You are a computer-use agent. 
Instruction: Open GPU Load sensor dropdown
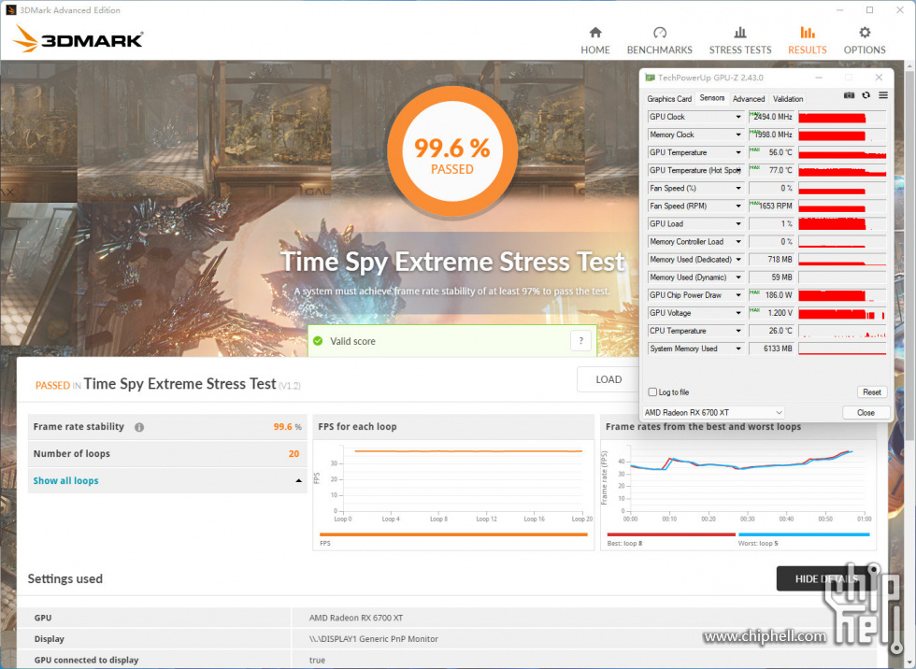[x=738, y=223]
